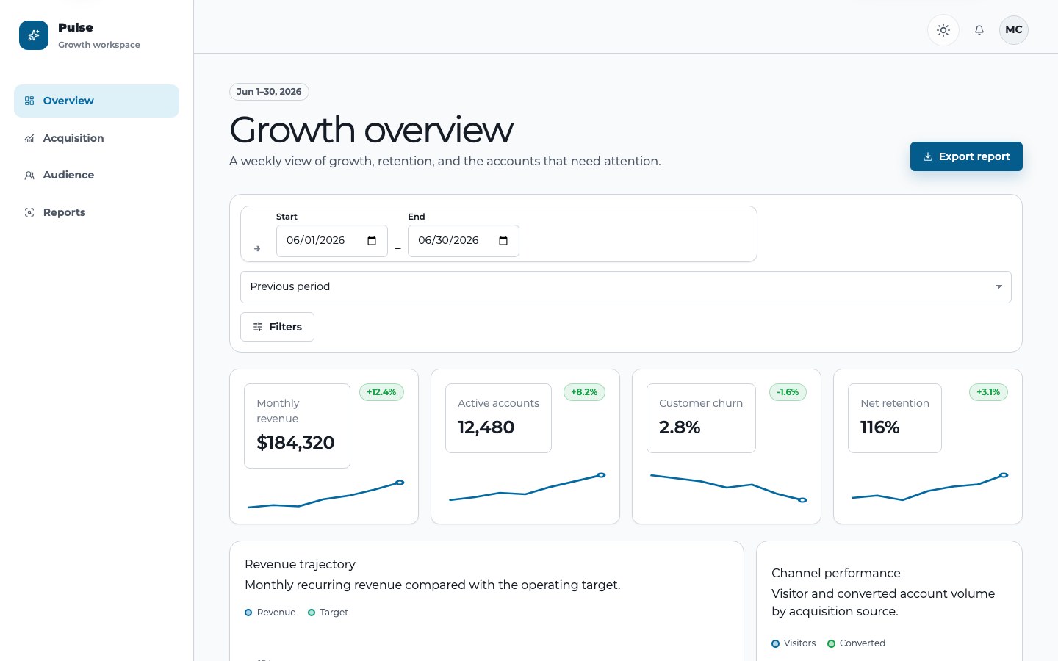1058x661 pixels.
Task: Select the Overview navigation item
Action: [96, 101]
